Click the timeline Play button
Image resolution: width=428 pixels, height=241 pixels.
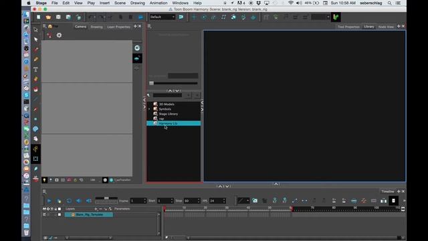[x=49, y=201]
